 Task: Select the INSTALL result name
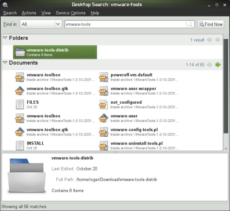[35, 143]
